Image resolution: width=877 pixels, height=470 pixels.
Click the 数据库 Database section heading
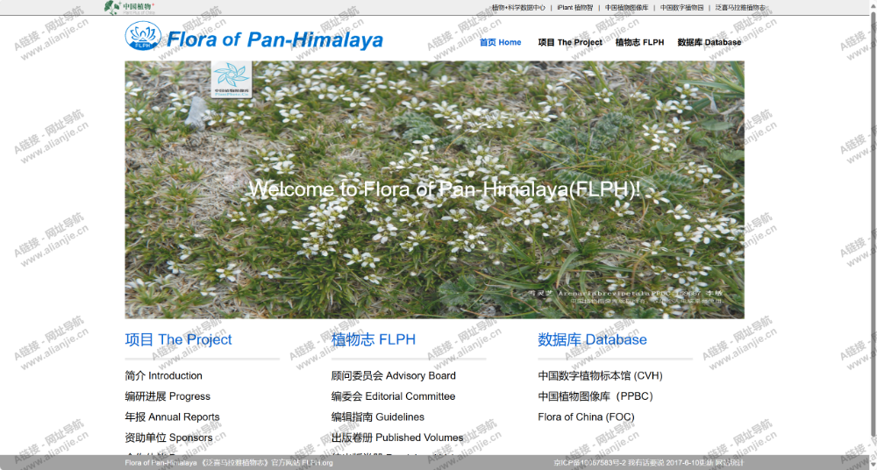pyautogui.click(x=592, y=339)
